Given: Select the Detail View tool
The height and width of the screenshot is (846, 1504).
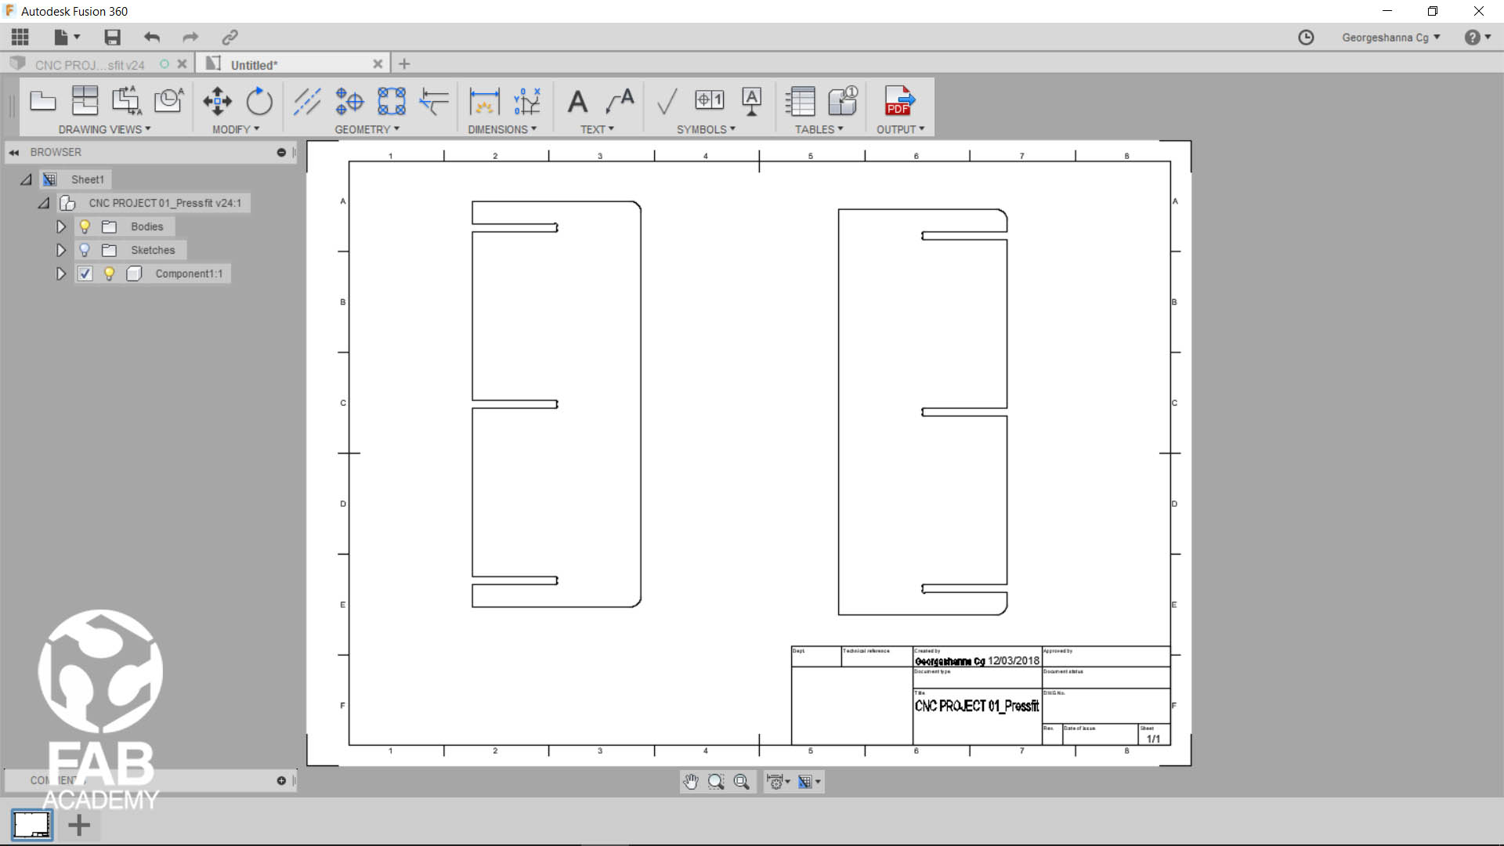Looking at the screenshot, I should tap(168, 101).
